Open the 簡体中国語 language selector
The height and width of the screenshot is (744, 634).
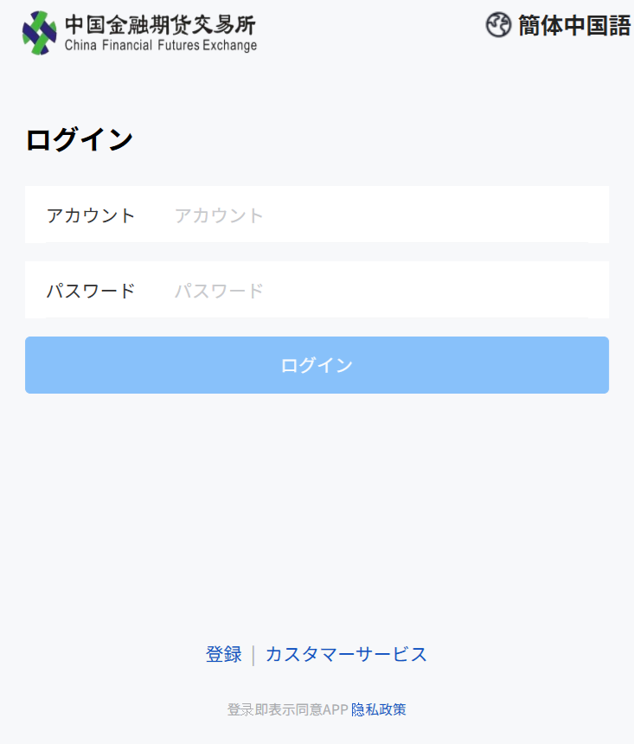[574, 25]
